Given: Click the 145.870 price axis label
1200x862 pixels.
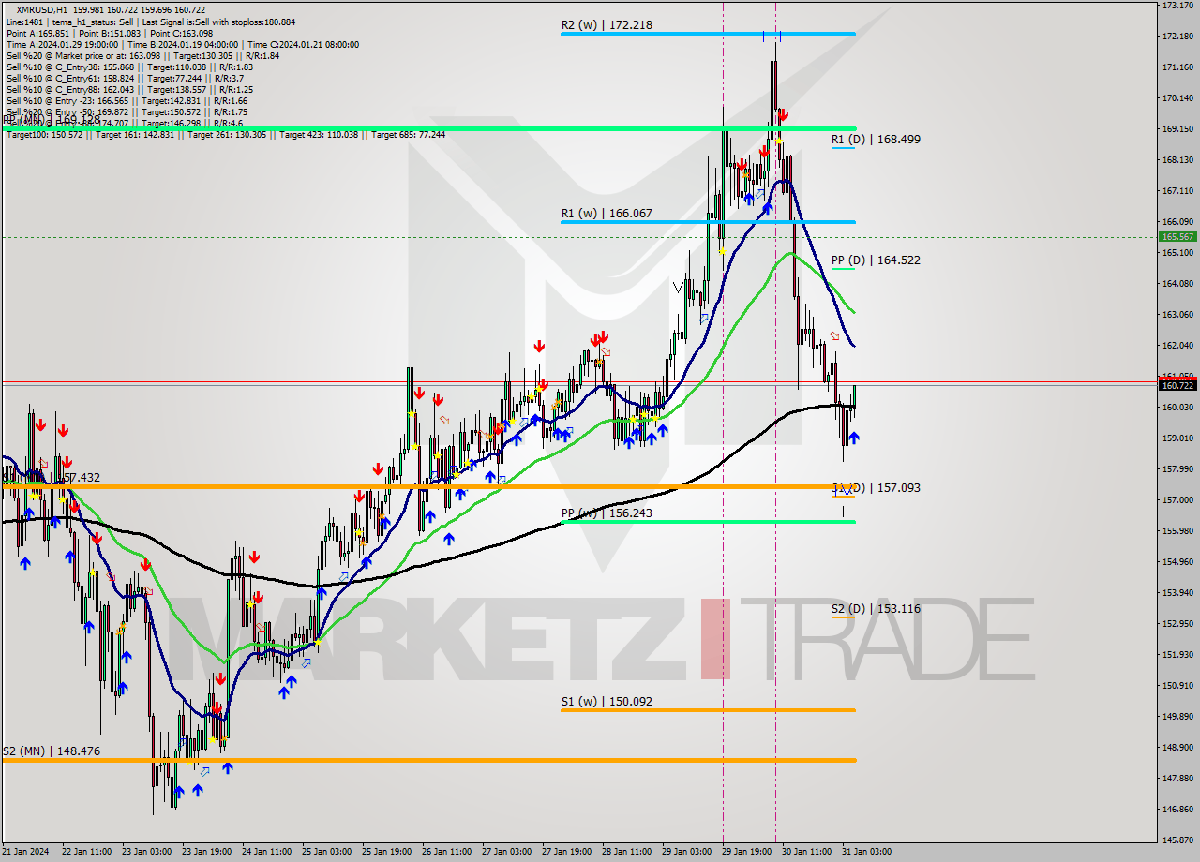Looking at the screenshot, I should pyautogui.click(x=1177, y=840).
